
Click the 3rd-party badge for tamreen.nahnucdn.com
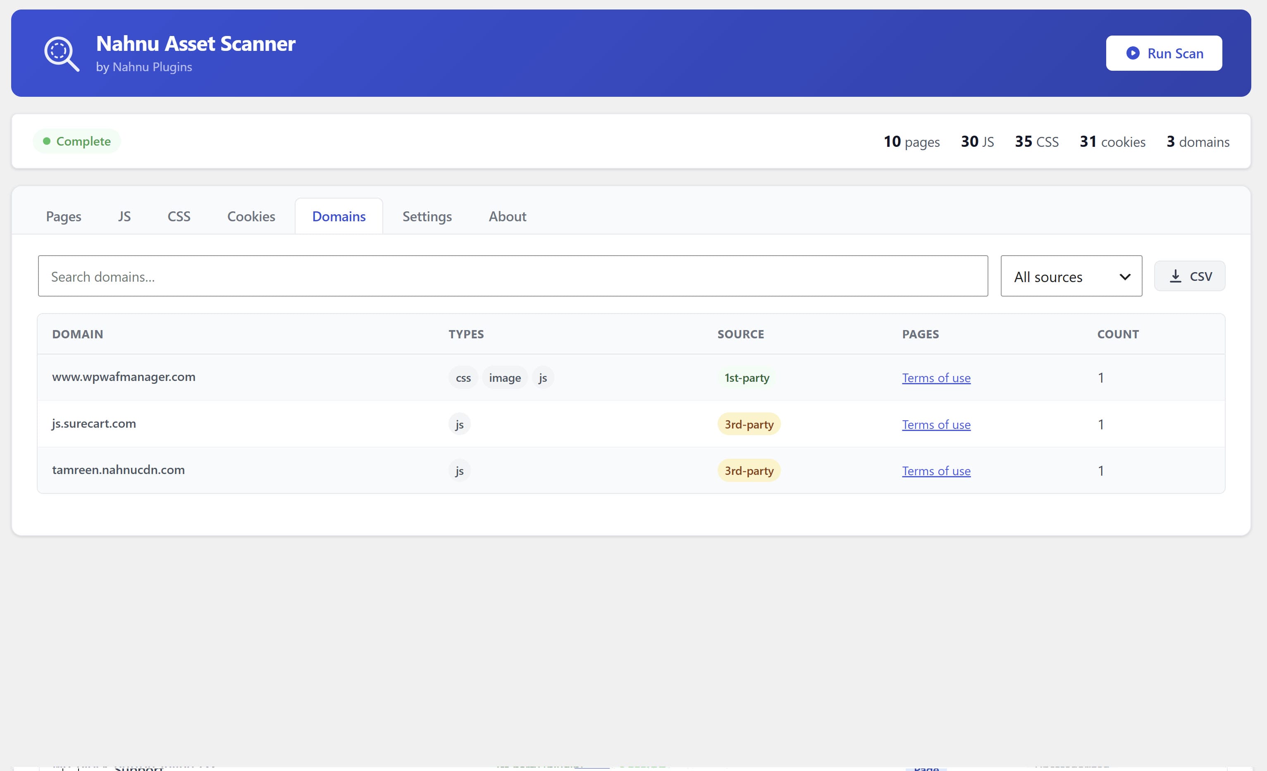[x=749, y=471]
